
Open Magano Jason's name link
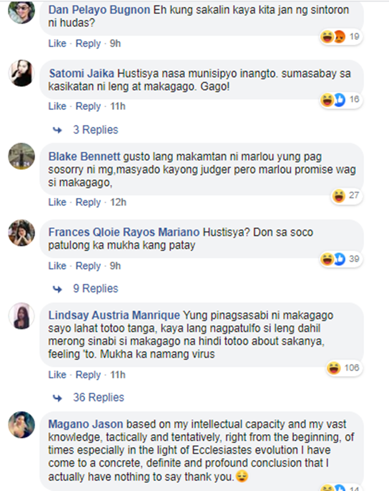point(86,424)
